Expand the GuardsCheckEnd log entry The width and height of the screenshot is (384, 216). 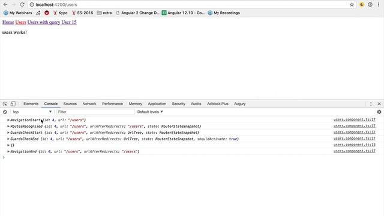pos(8,139)
